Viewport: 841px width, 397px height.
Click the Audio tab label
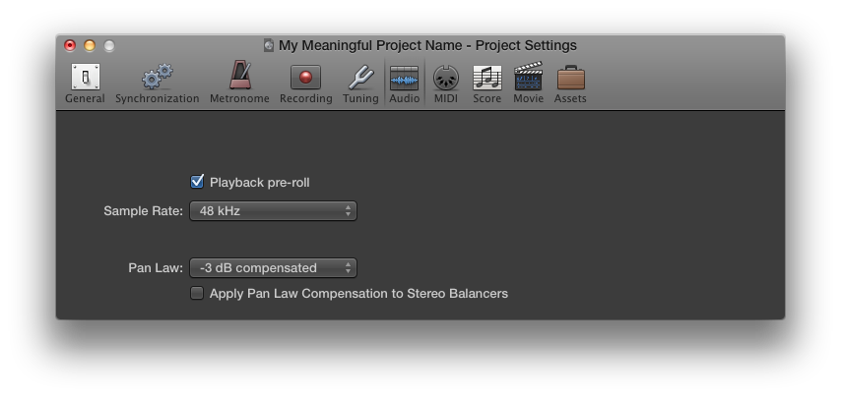pos(405,98)
